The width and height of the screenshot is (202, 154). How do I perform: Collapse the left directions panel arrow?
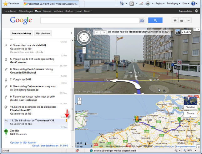[x=71, y=33]
